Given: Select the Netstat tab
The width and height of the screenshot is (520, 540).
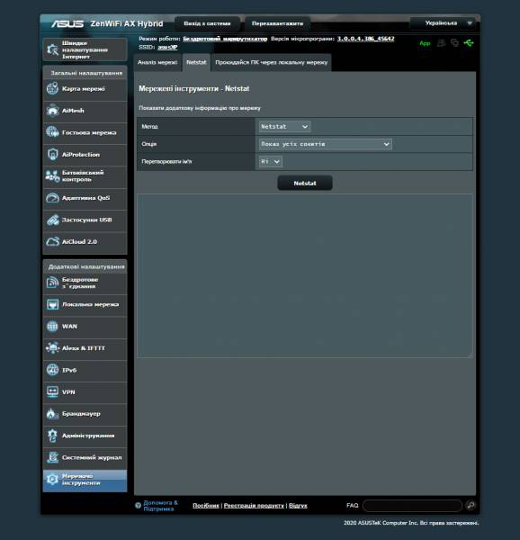Looking at the screenshot, I should (x=196, y=62).
